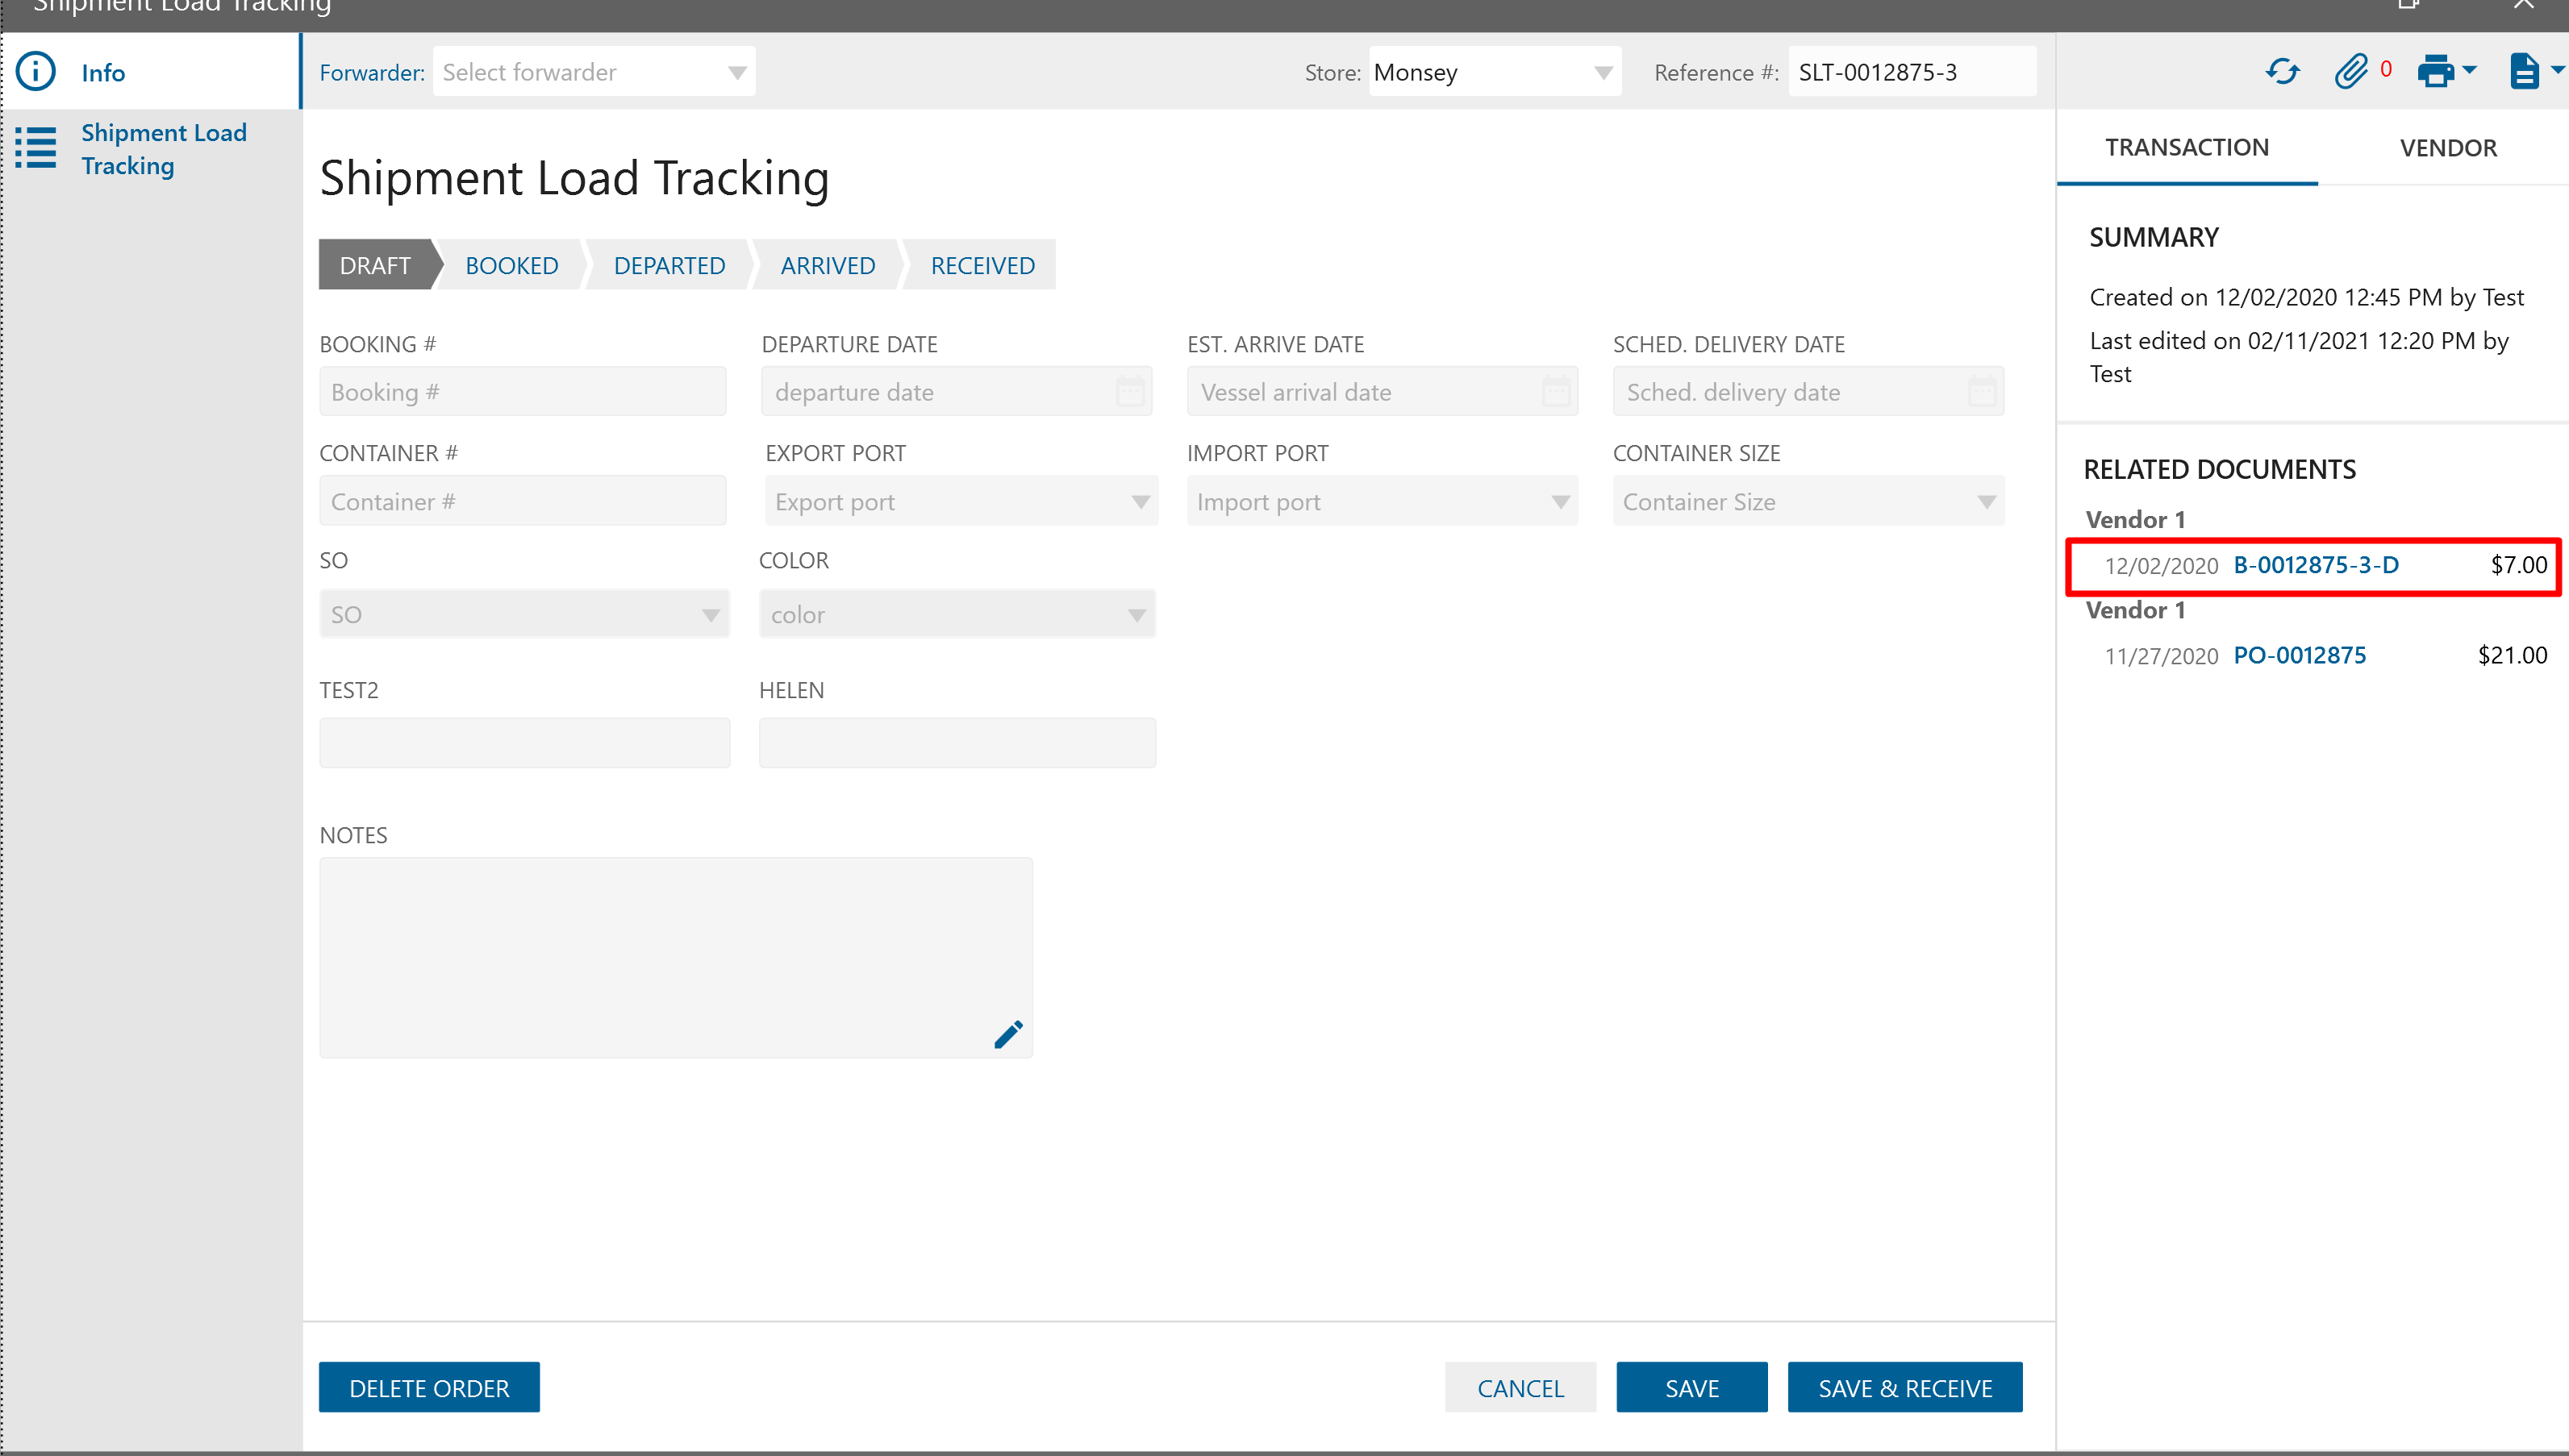Set status to DEPARTED
The width and height of the screenshot is (2569, 1456).
[669, 265]
